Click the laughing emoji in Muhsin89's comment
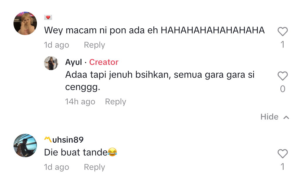This screenshot has width=305, height=173. pos(112,152)
